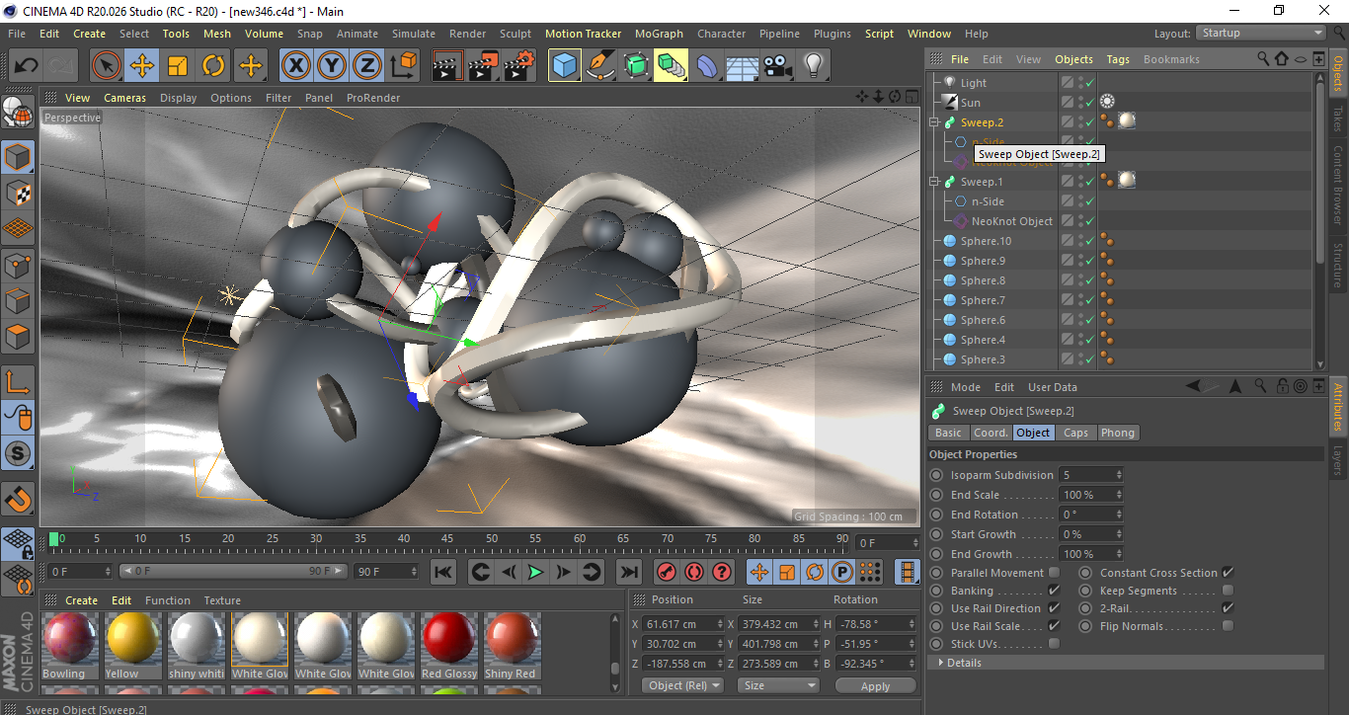Click the Spline Pen icon
This screenshot has height=715, width=1349.
click(x=600, y=66)
